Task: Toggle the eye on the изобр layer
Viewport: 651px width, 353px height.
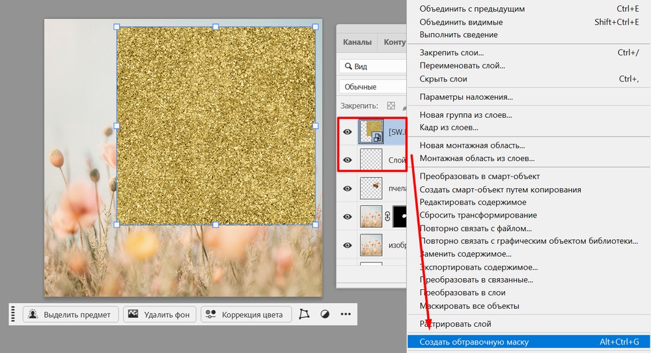Action: [x=348, y=245]
